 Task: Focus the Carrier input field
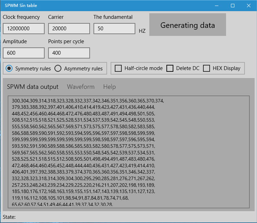(69, 29)
